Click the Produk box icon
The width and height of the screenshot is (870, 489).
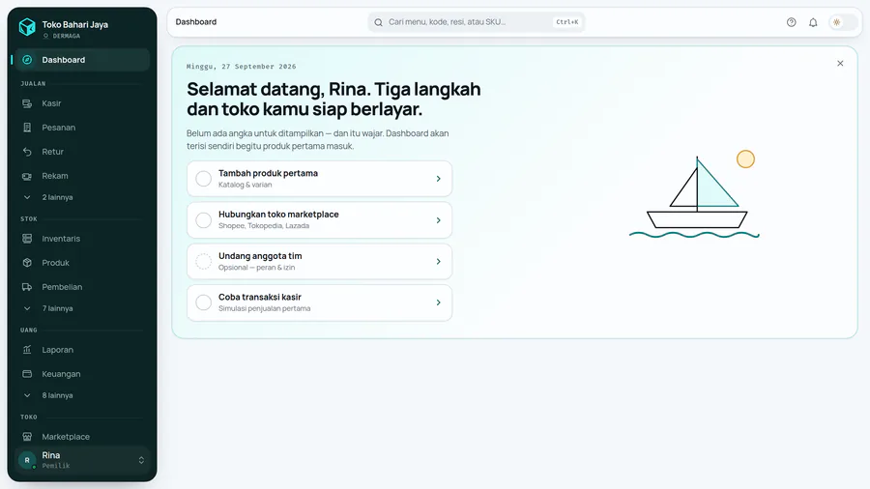(x=27, y=263)
